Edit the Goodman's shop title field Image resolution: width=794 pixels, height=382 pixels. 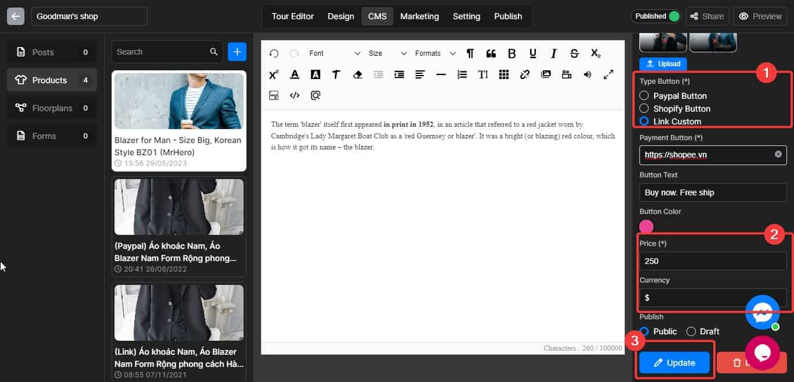(x=89, y=16)
